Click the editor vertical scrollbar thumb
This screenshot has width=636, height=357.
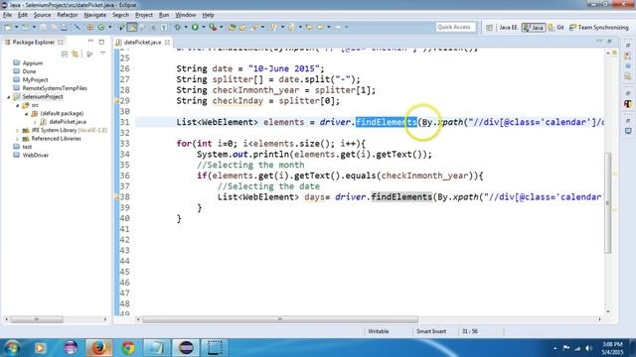tap(608, 203)
